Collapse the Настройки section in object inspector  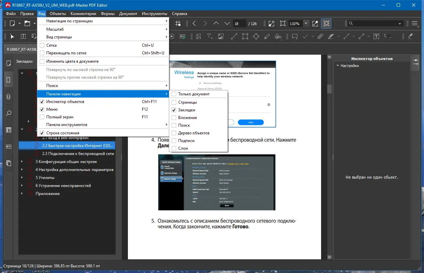click(337, 66)
